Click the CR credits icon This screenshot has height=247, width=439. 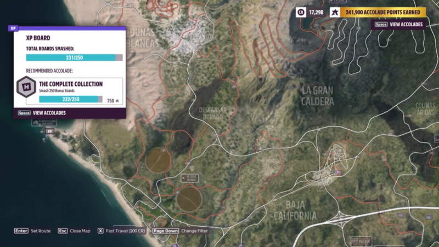pyautogui.click(x=301, y=12)
